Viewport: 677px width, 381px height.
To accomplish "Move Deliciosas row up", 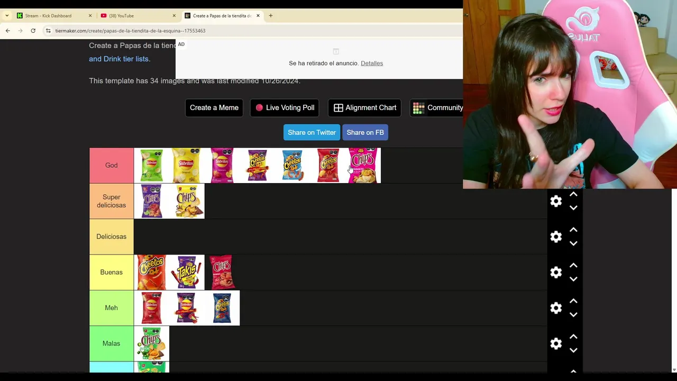I will (573, 230).
